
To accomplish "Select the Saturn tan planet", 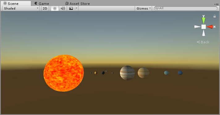I will point(143,73).
